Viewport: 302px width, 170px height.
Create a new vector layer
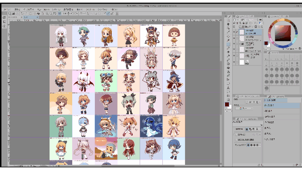pyautogui.click(x=243, y=26)
